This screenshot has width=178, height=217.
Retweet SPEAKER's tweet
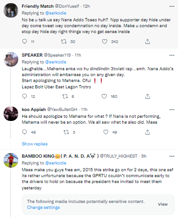[65, 96]
